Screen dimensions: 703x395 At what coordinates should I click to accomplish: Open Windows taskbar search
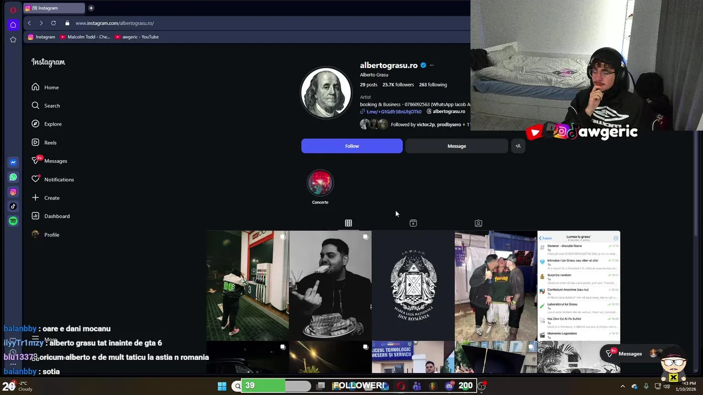[237, 386]
